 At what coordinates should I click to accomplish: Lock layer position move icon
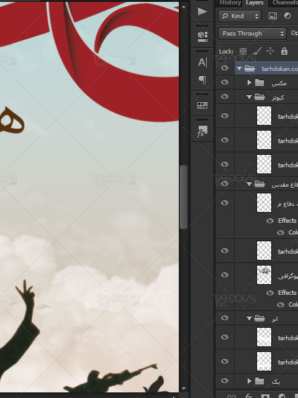point(271,51)
